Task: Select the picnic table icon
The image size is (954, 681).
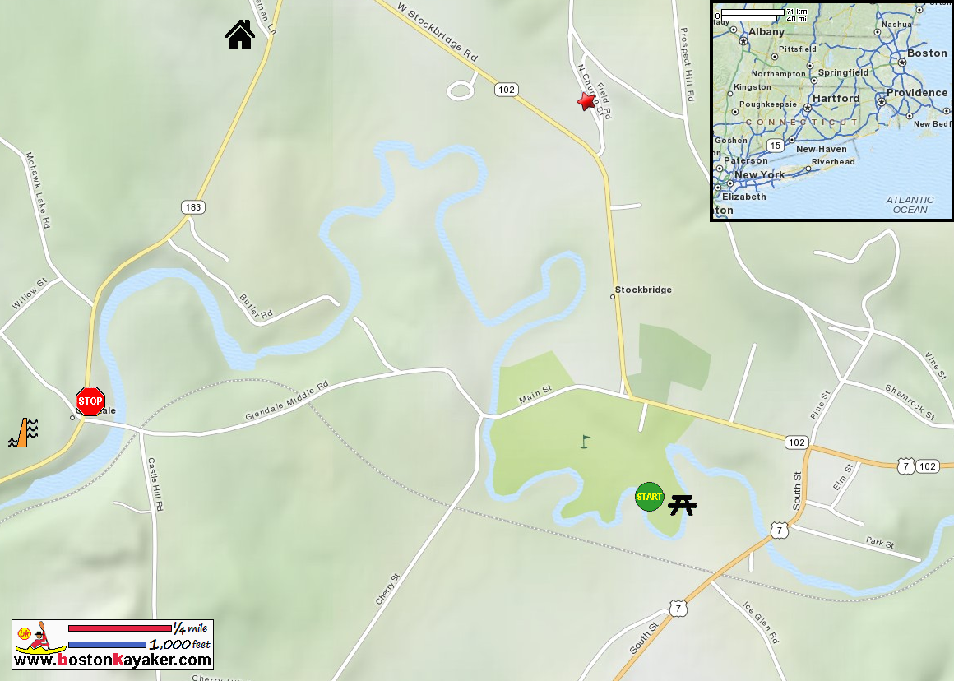Action: [x=682, y=505]
